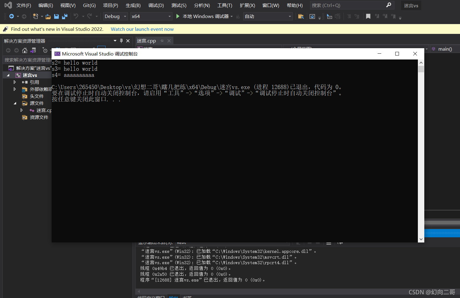Click the 线程 0x49b4 已退出 output line
This screenshot has height=298, width=460.
click(x=186, y=268)
